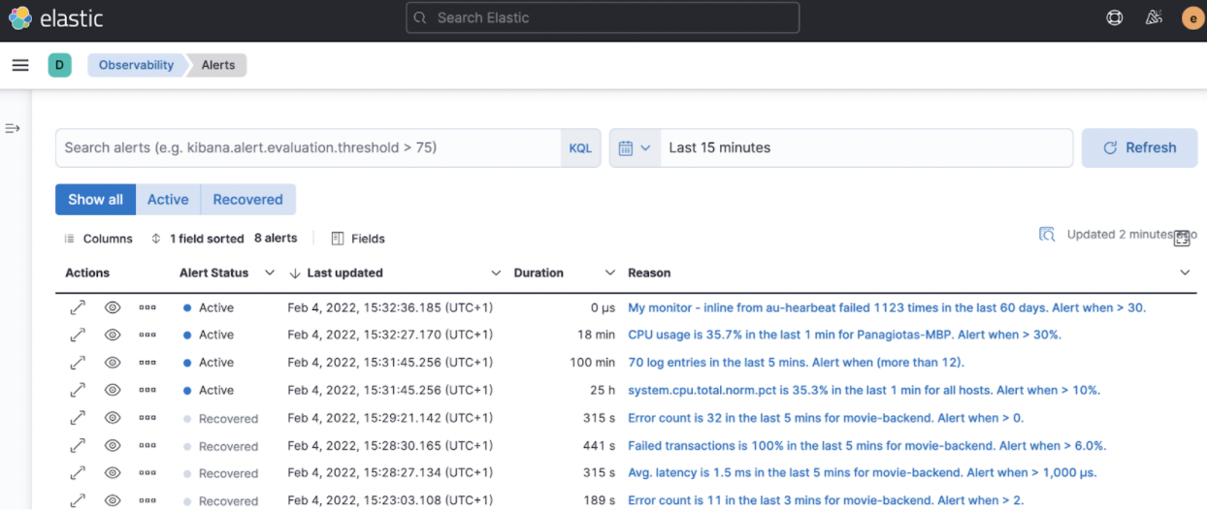The width and height of the screenshot is (1207, 512).
Task: Expand the Alert Status column options chevron
Action: (x=270, y=273)
